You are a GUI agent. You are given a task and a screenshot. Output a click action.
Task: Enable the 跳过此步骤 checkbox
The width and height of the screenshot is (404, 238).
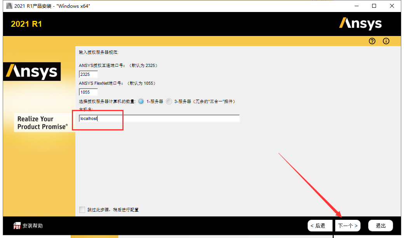(x=82, y=209)
